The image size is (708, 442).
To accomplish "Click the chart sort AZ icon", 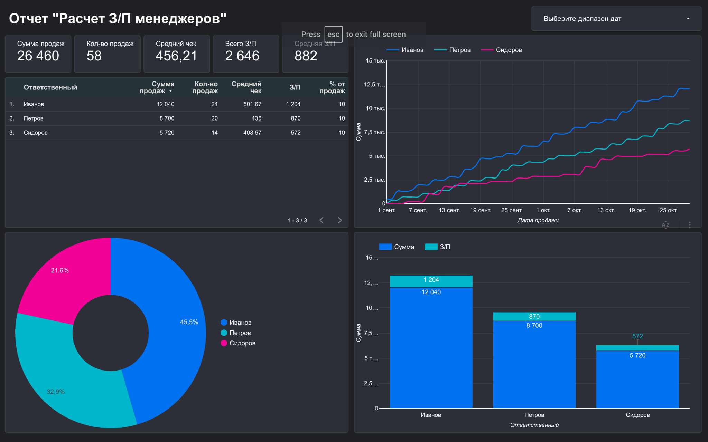I will 665,225.
